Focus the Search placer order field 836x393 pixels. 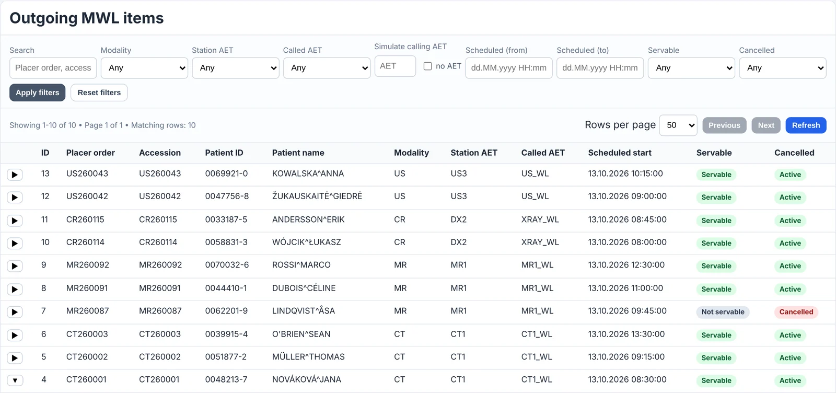(x=53, y=68)
